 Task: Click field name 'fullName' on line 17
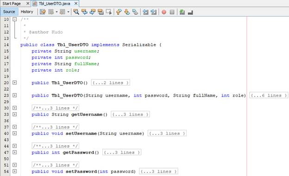(x=85, y=64)
